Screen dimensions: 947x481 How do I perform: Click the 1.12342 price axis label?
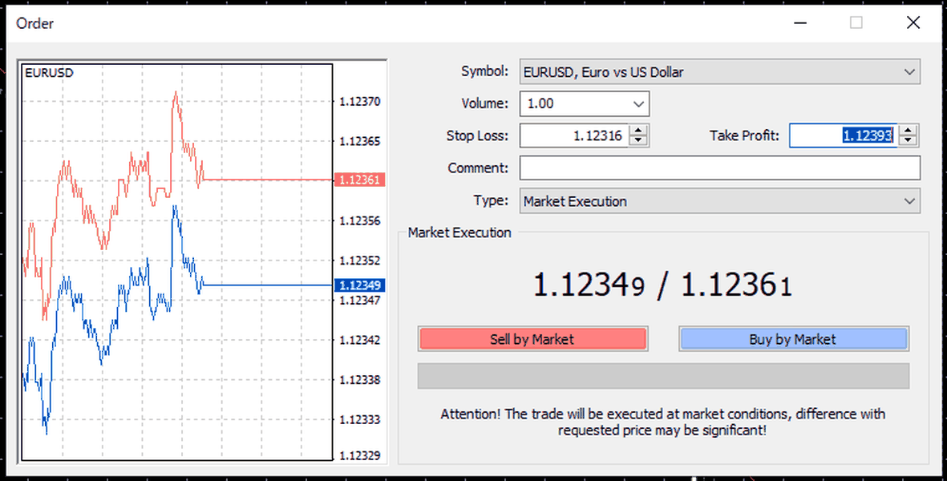click(x=360, y=340)
